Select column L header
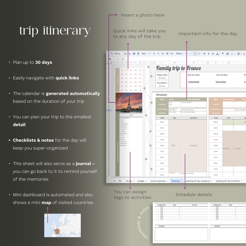Image resolution: width=246 pixels, height=246 pixels. 162,63
